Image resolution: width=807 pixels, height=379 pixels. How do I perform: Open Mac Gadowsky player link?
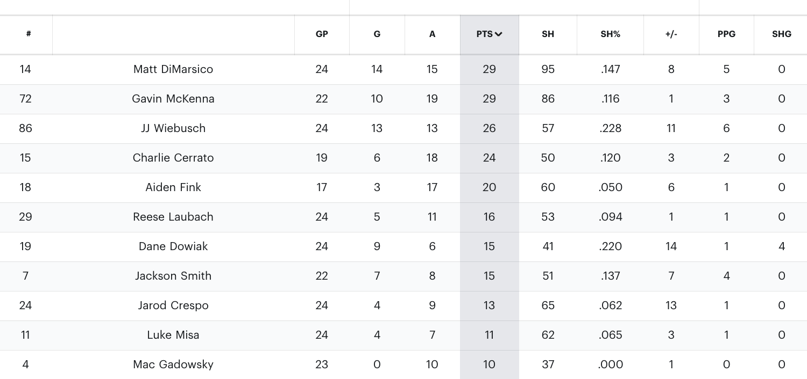tap(173, 365)
